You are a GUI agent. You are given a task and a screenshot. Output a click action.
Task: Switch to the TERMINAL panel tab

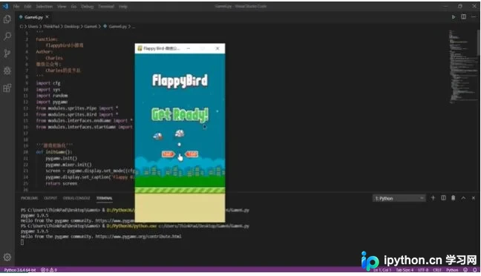105,198
